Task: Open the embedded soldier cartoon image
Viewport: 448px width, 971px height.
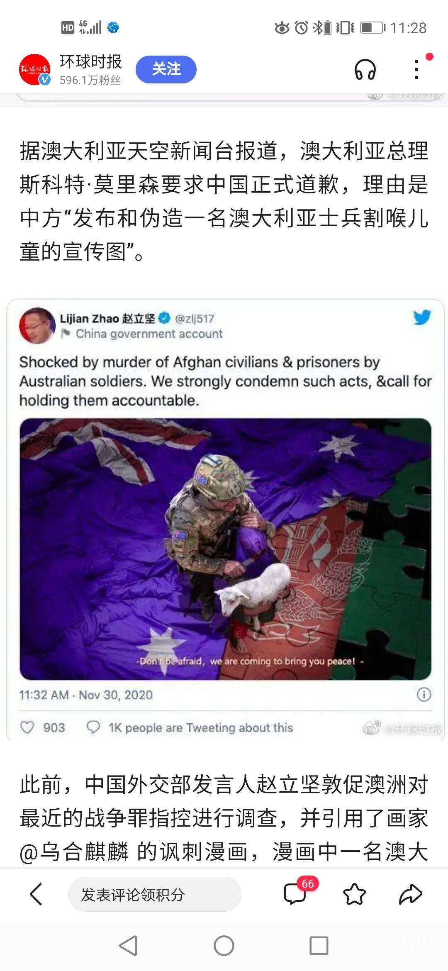Action: 226,549
